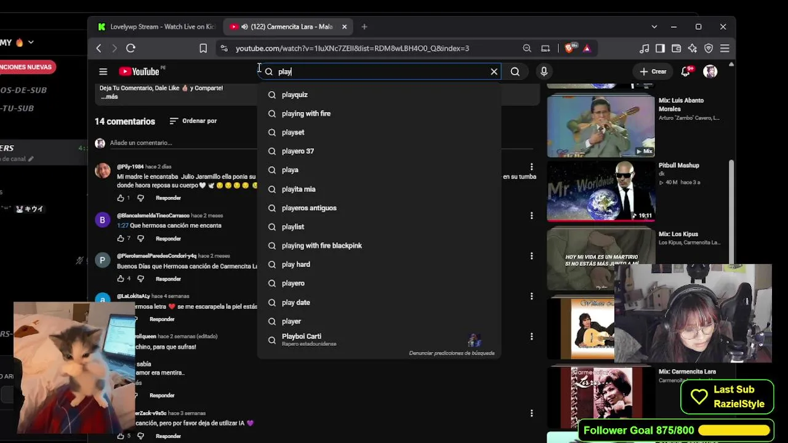
Task: Click the cast/screen icon in address bar
Action: [x=545, y=48]
